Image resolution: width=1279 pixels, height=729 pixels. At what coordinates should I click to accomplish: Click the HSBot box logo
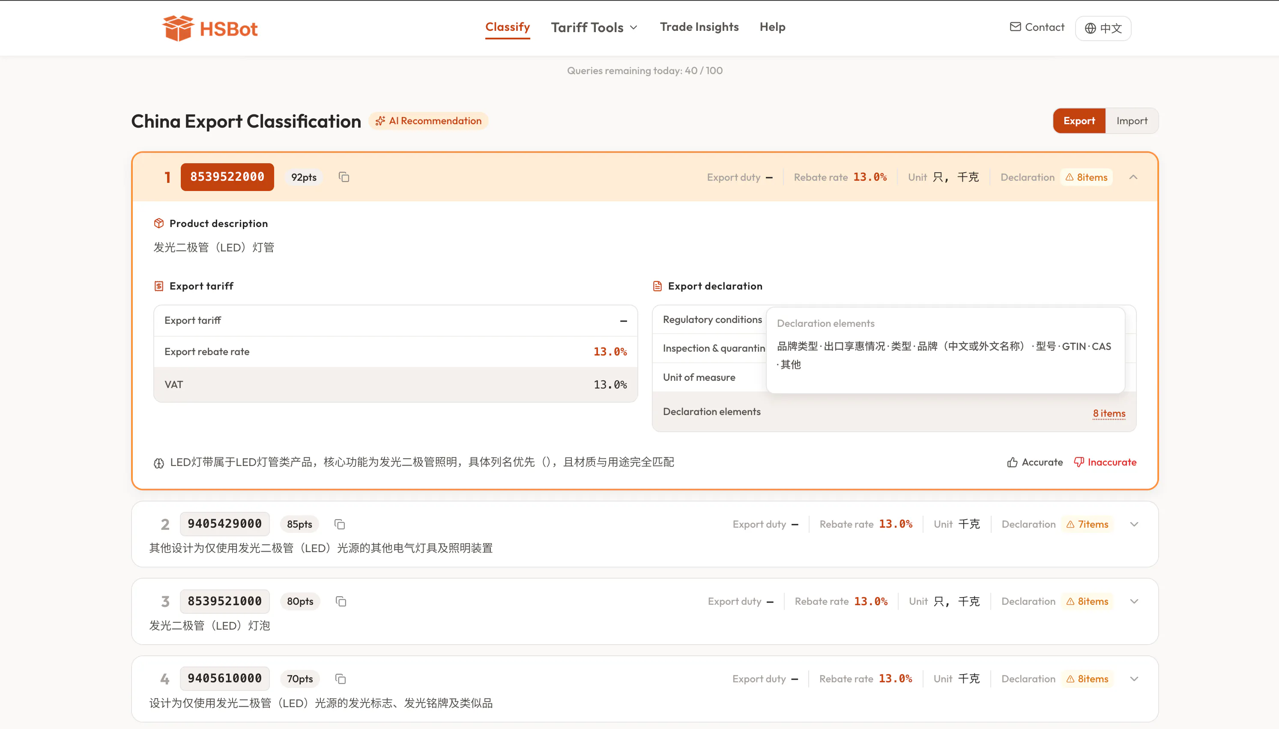(x=178, y=28)
